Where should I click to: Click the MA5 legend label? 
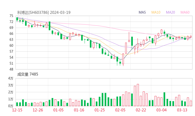[142, 12]
